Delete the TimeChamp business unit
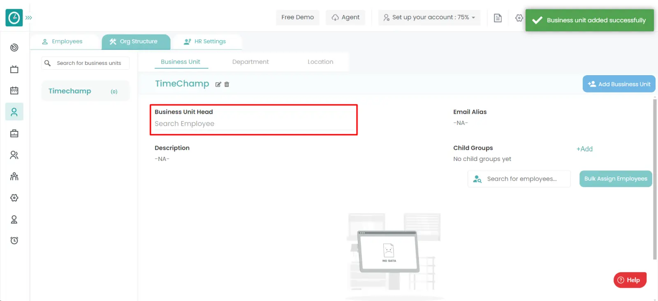 pos(227,85)
